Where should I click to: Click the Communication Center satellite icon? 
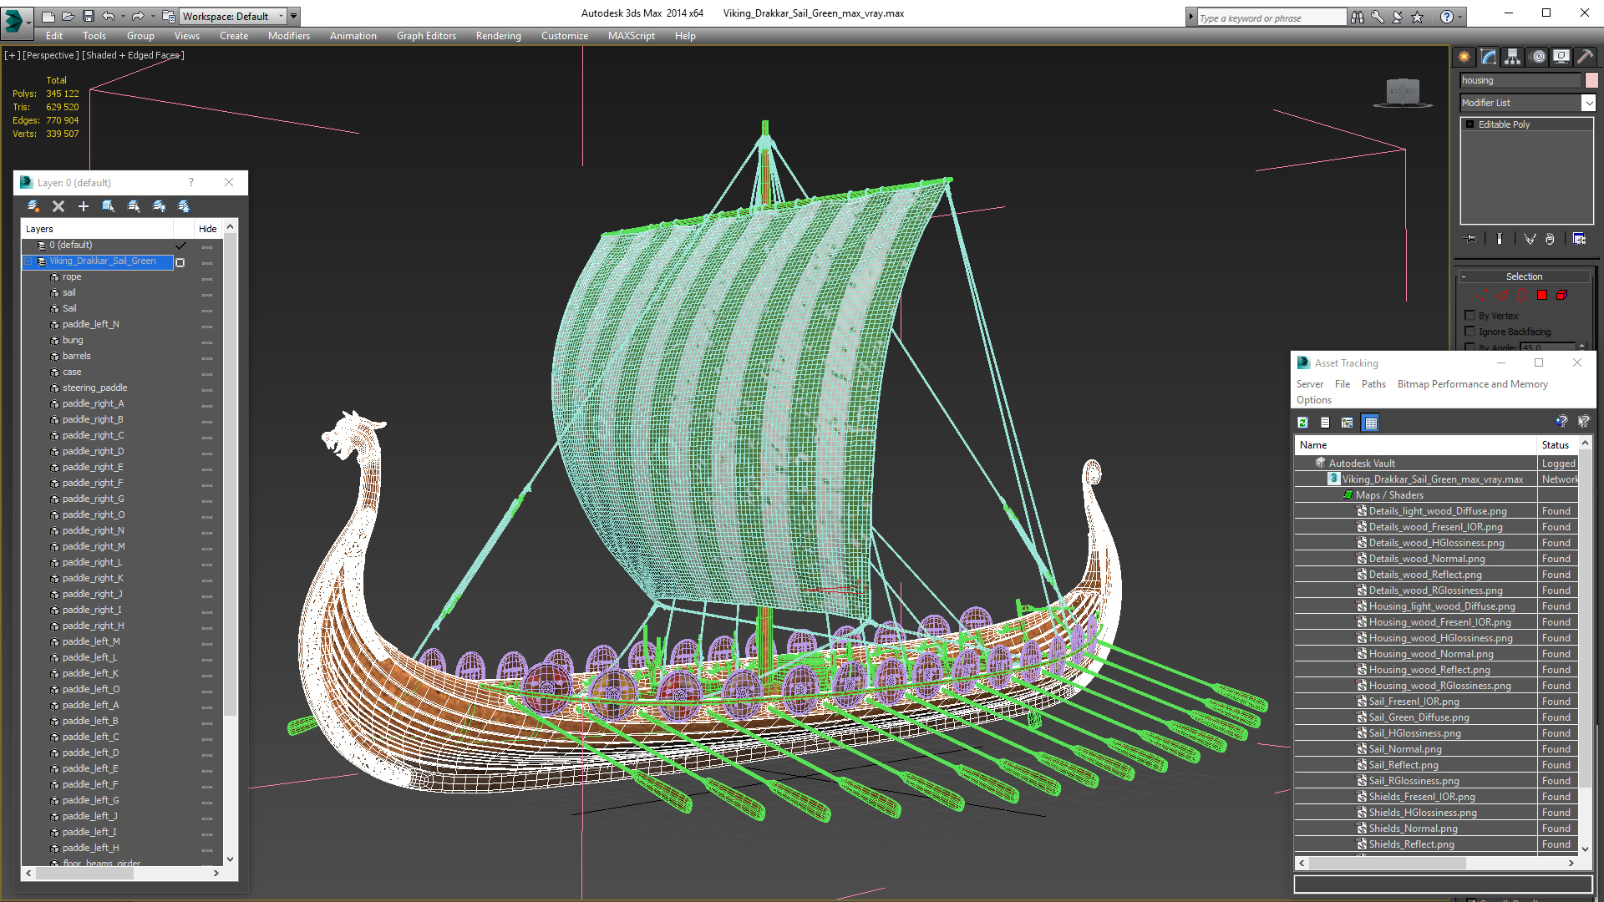click(1398, 17)
